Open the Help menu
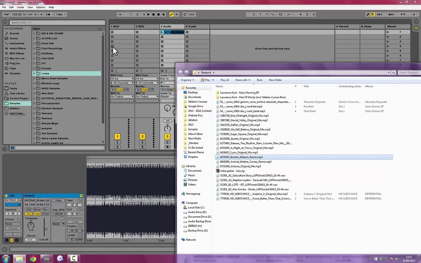421x263 pixels. click(x=51, y=7)
